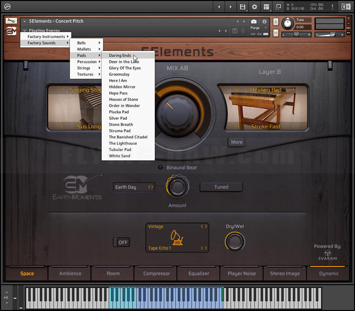Switch to the Equalizer tab
Viewport: 355px width, 311px height.
pos(199,274)
